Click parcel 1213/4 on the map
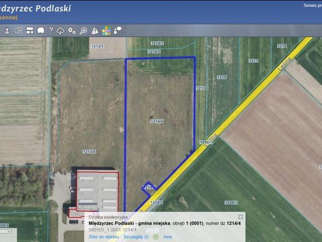The height and width of the screenshot is (242, 322). pyautogui.click(x=89, y=151)
